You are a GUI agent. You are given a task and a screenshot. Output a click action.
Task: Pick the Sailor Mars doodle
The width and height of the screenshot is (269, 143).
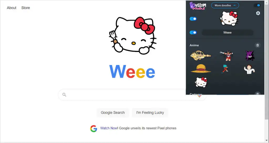pyautogui.click(x=226, y=55)
